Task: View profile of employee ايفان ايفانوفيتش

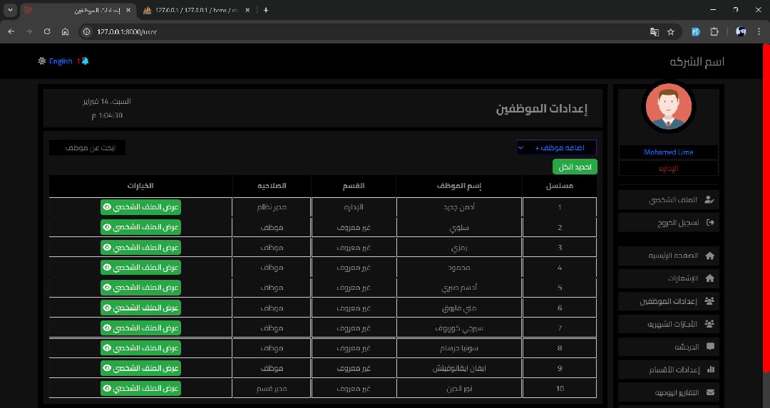Action: pyautogui.click(x=140, y=368)
